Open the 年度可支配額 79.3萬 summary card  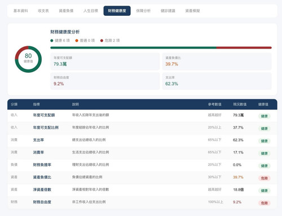(105, 61)
